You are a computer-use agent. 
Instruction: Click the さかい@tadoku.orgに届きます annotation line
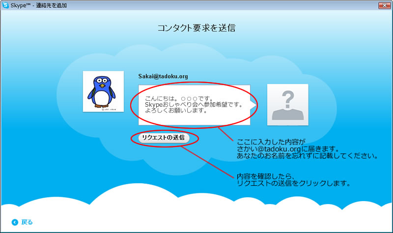(285, 149)
